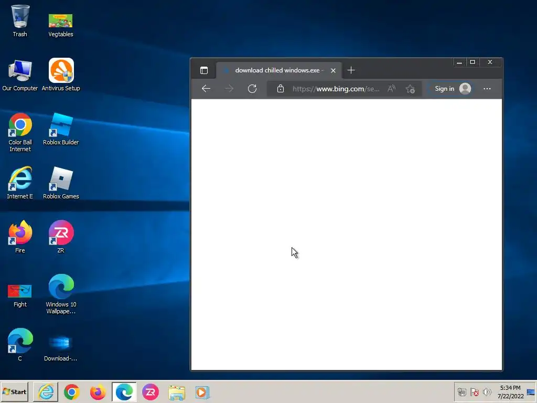Launch Antivirus Setup from desktop
The image size is (537, 403).
(61, 75)
